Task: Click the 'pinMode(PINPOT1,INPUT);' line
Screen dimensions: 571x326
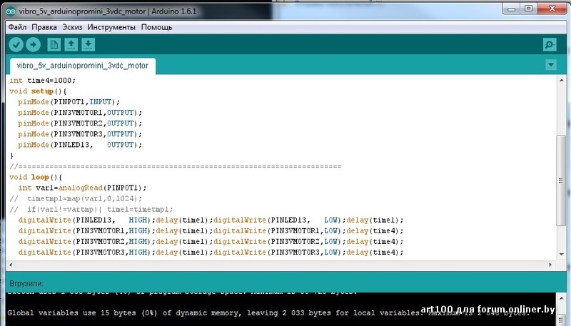Action: (69, 102)
